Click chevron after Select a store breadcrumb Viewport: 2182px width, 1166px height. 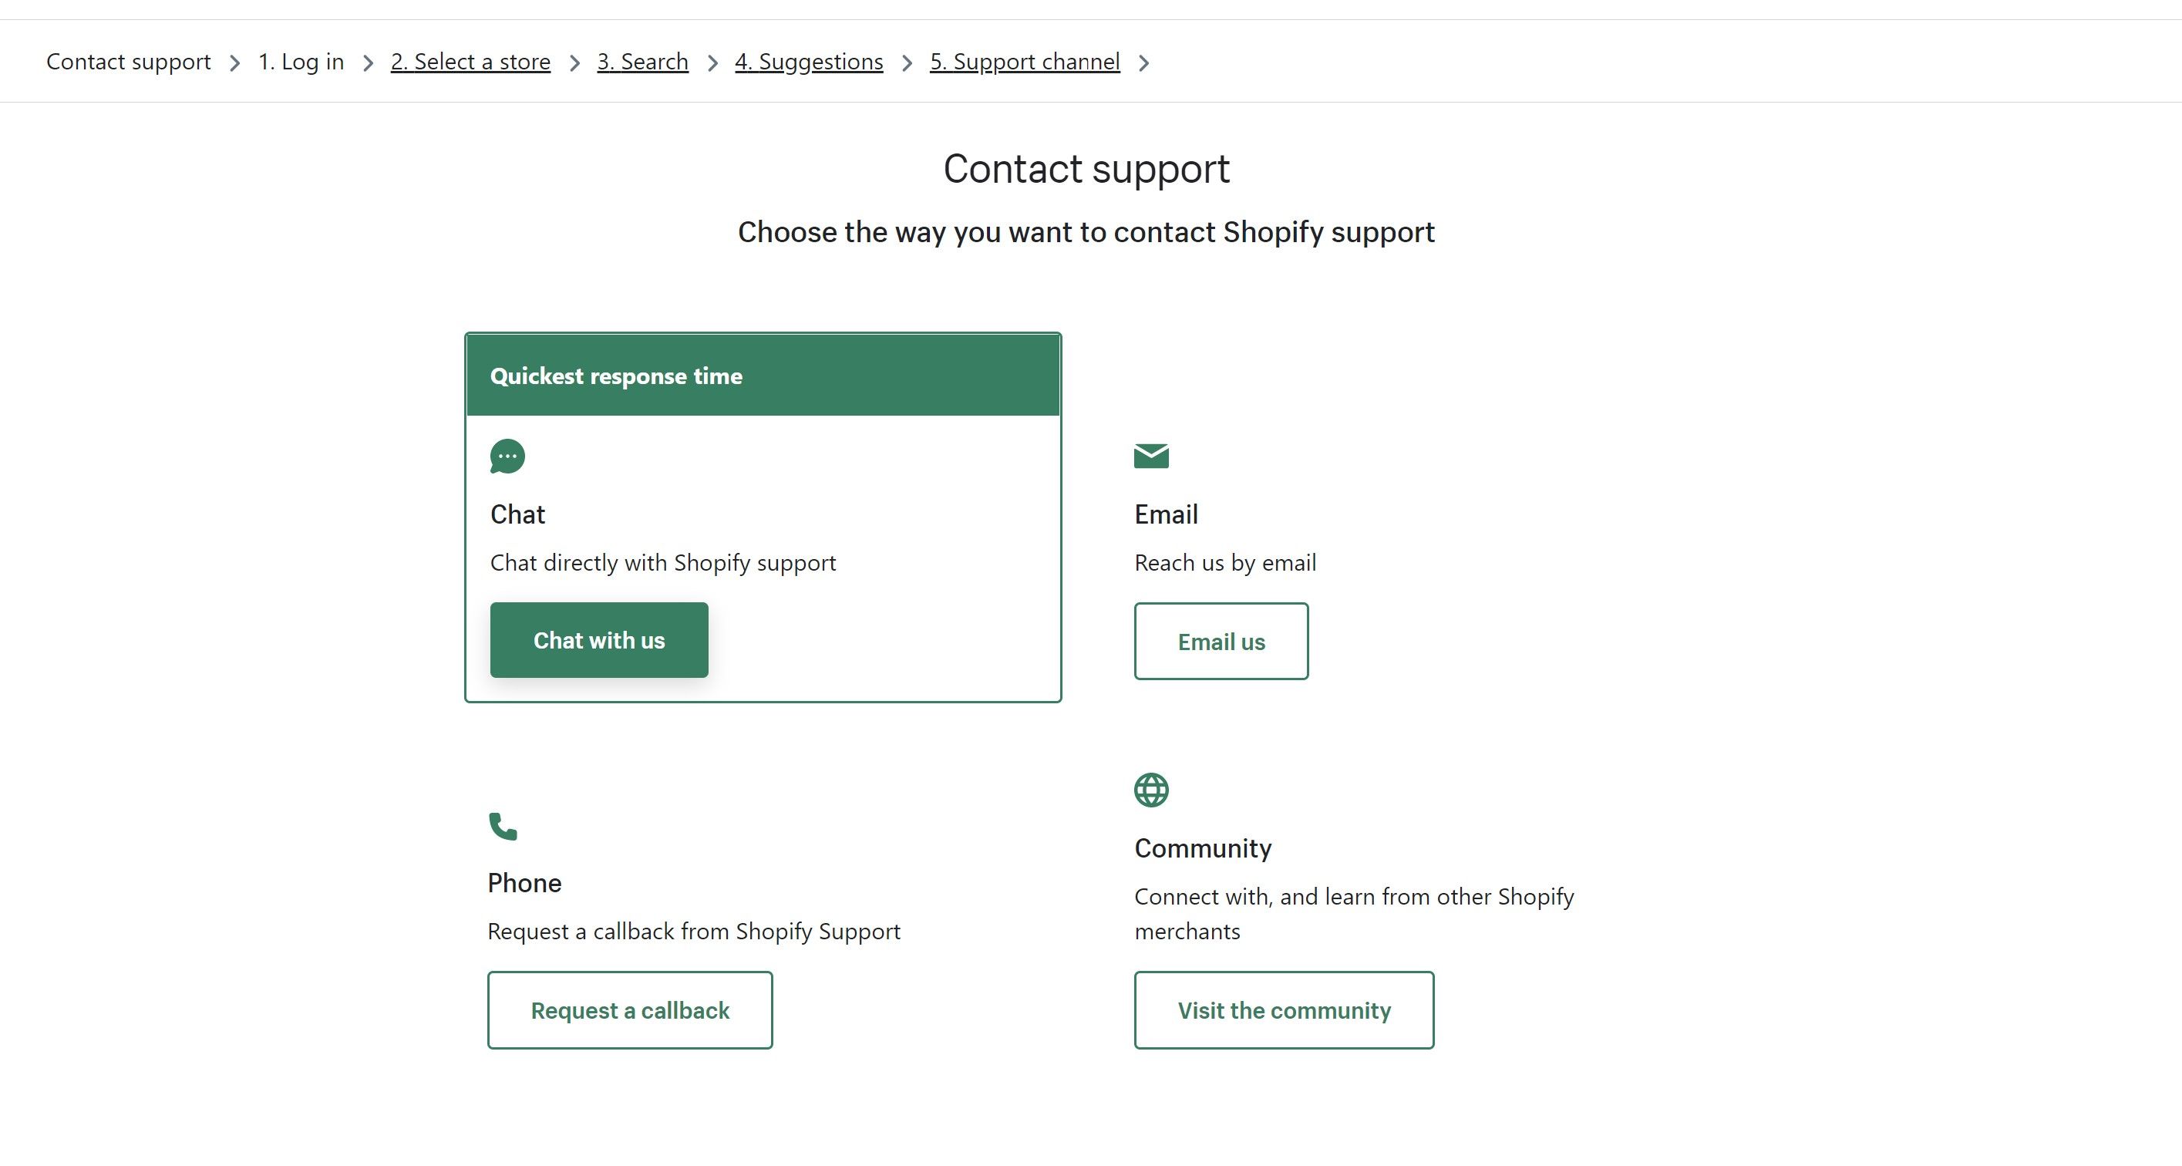[x=574, y=63]
